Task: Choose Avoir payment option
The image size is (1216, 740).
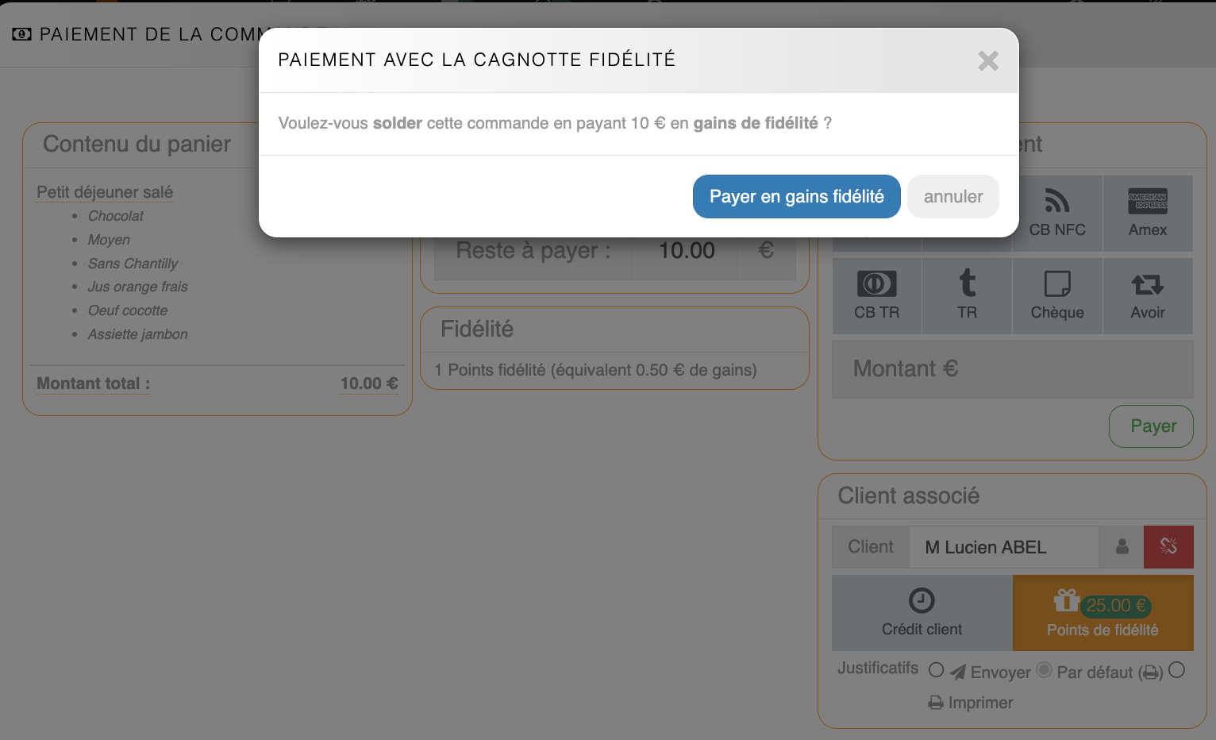Action: click(1148, 296)
